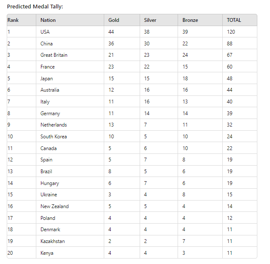The height and width of the screenshot is (264, 270).
Task: Select the Kenya nation cell
Action: click(47, 253)
